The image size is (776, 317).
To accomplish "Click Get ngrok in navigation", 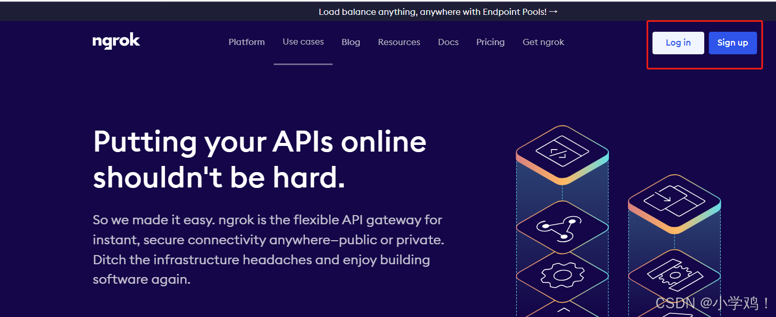I will point(543,42).
